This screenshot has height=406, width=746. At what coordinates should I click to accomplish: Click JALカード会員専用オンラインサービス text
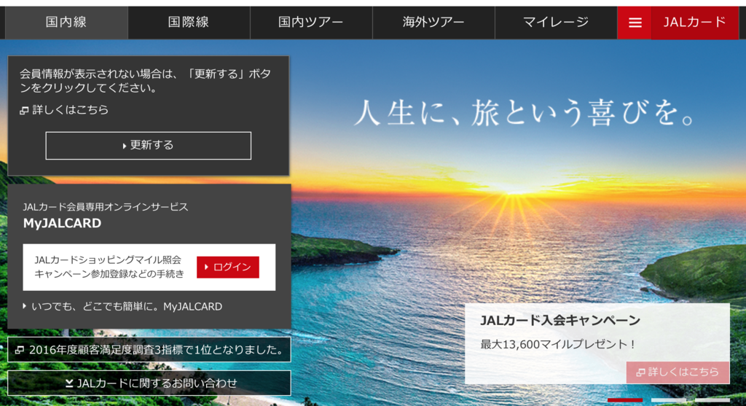coord(106,207)
